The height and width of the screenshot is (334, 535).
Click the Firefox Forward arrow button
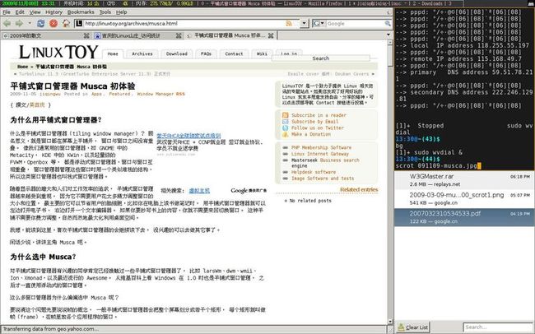(19, 24)
